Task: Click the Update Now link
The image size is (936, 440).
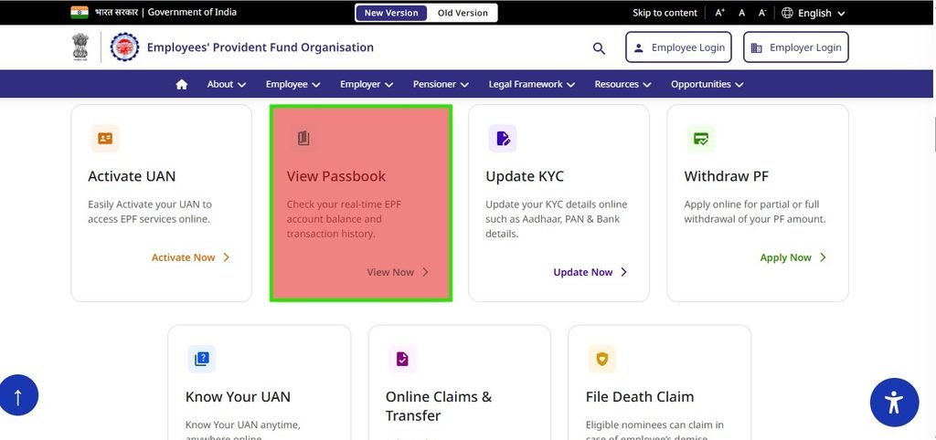Action: [590, 272]
